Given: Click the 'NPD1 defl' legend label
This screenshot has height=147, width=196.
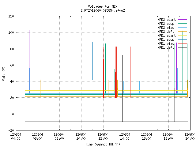Looking at the screenshot, I should pos(166,47).
